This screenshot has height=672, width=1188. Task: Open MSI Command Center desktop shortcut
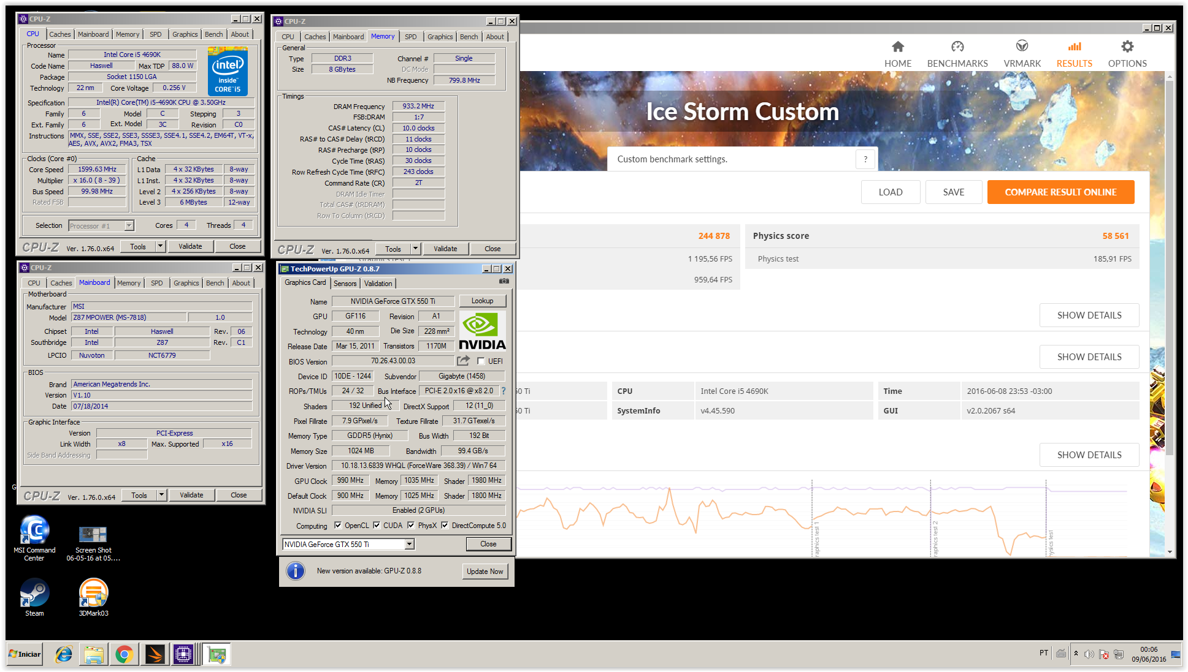[x=34, y=539]
